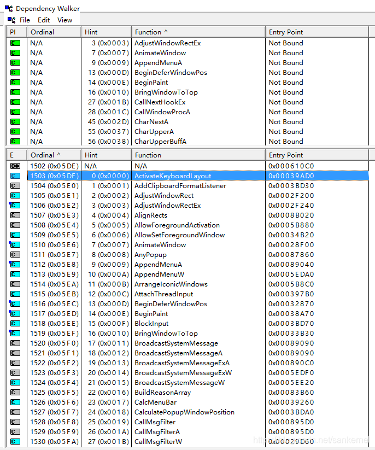Click green C icon for BeginPaint import
Screen dimensions: 375x450
(15, 83)
